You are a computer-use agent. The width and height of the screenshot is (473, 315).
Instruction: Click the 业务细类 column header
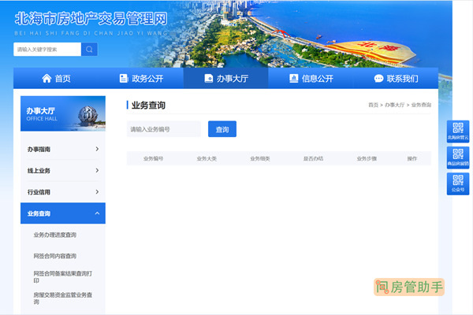(x=260, y=158)
